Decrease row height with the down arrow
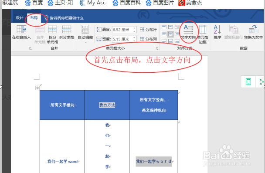265x173 pixels. [x=134, y=31]
